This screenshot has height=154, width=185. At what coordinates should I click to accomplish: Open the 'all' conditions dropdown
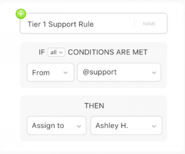click(x=56, y=52)
